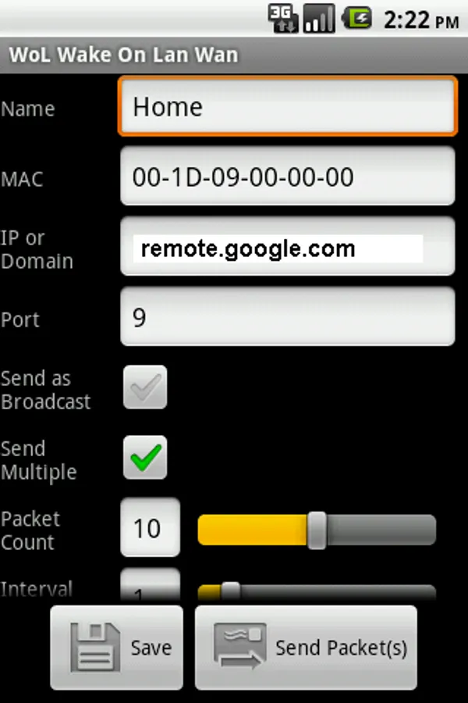Click the Interval slider handle
468x703 pixels.
(x=231, y=591)
